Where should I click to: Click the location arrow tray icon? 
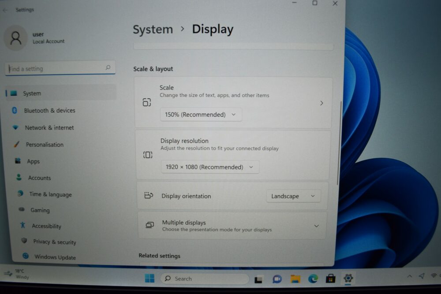(x=422, y=276)
